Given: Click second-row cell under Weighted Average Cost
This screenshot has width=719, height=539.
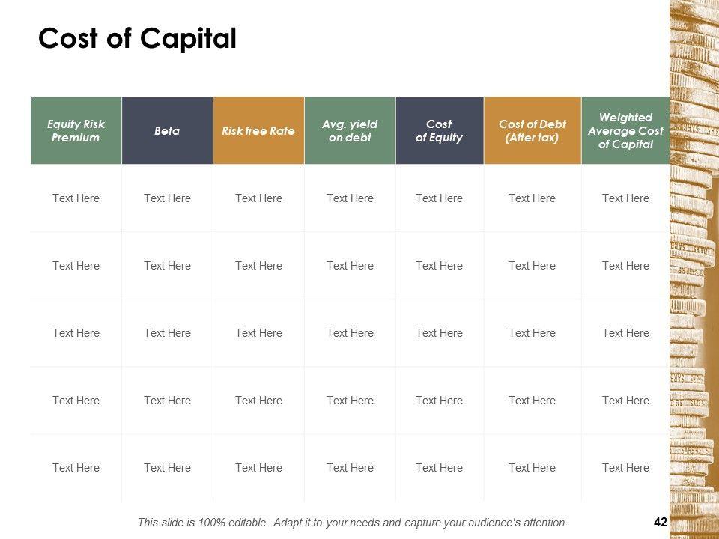Looking at the screenshot, I should tap(625, 266).
